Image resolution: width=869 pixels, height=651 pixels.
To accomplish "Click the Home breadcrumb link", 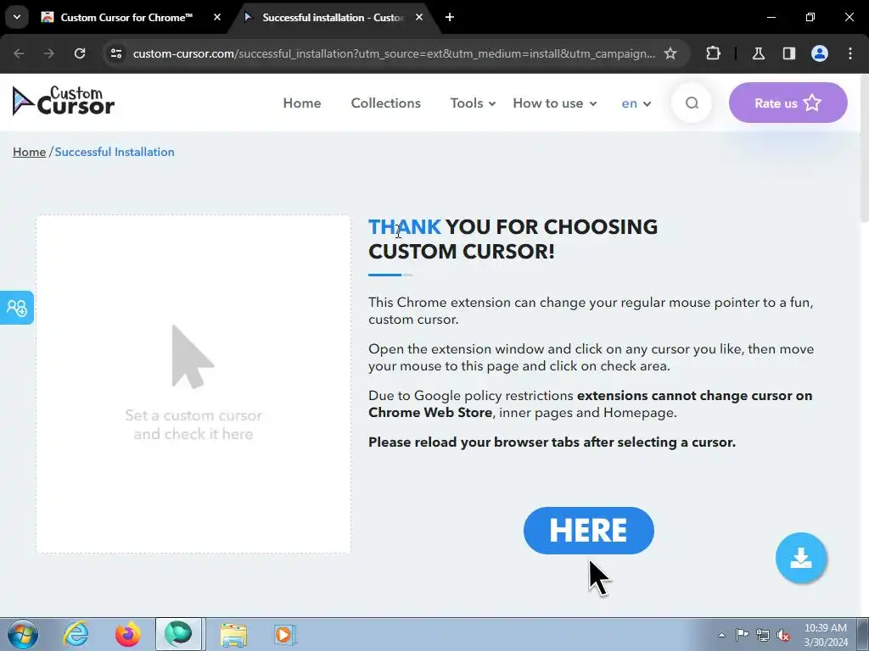I will coord(30,152).
